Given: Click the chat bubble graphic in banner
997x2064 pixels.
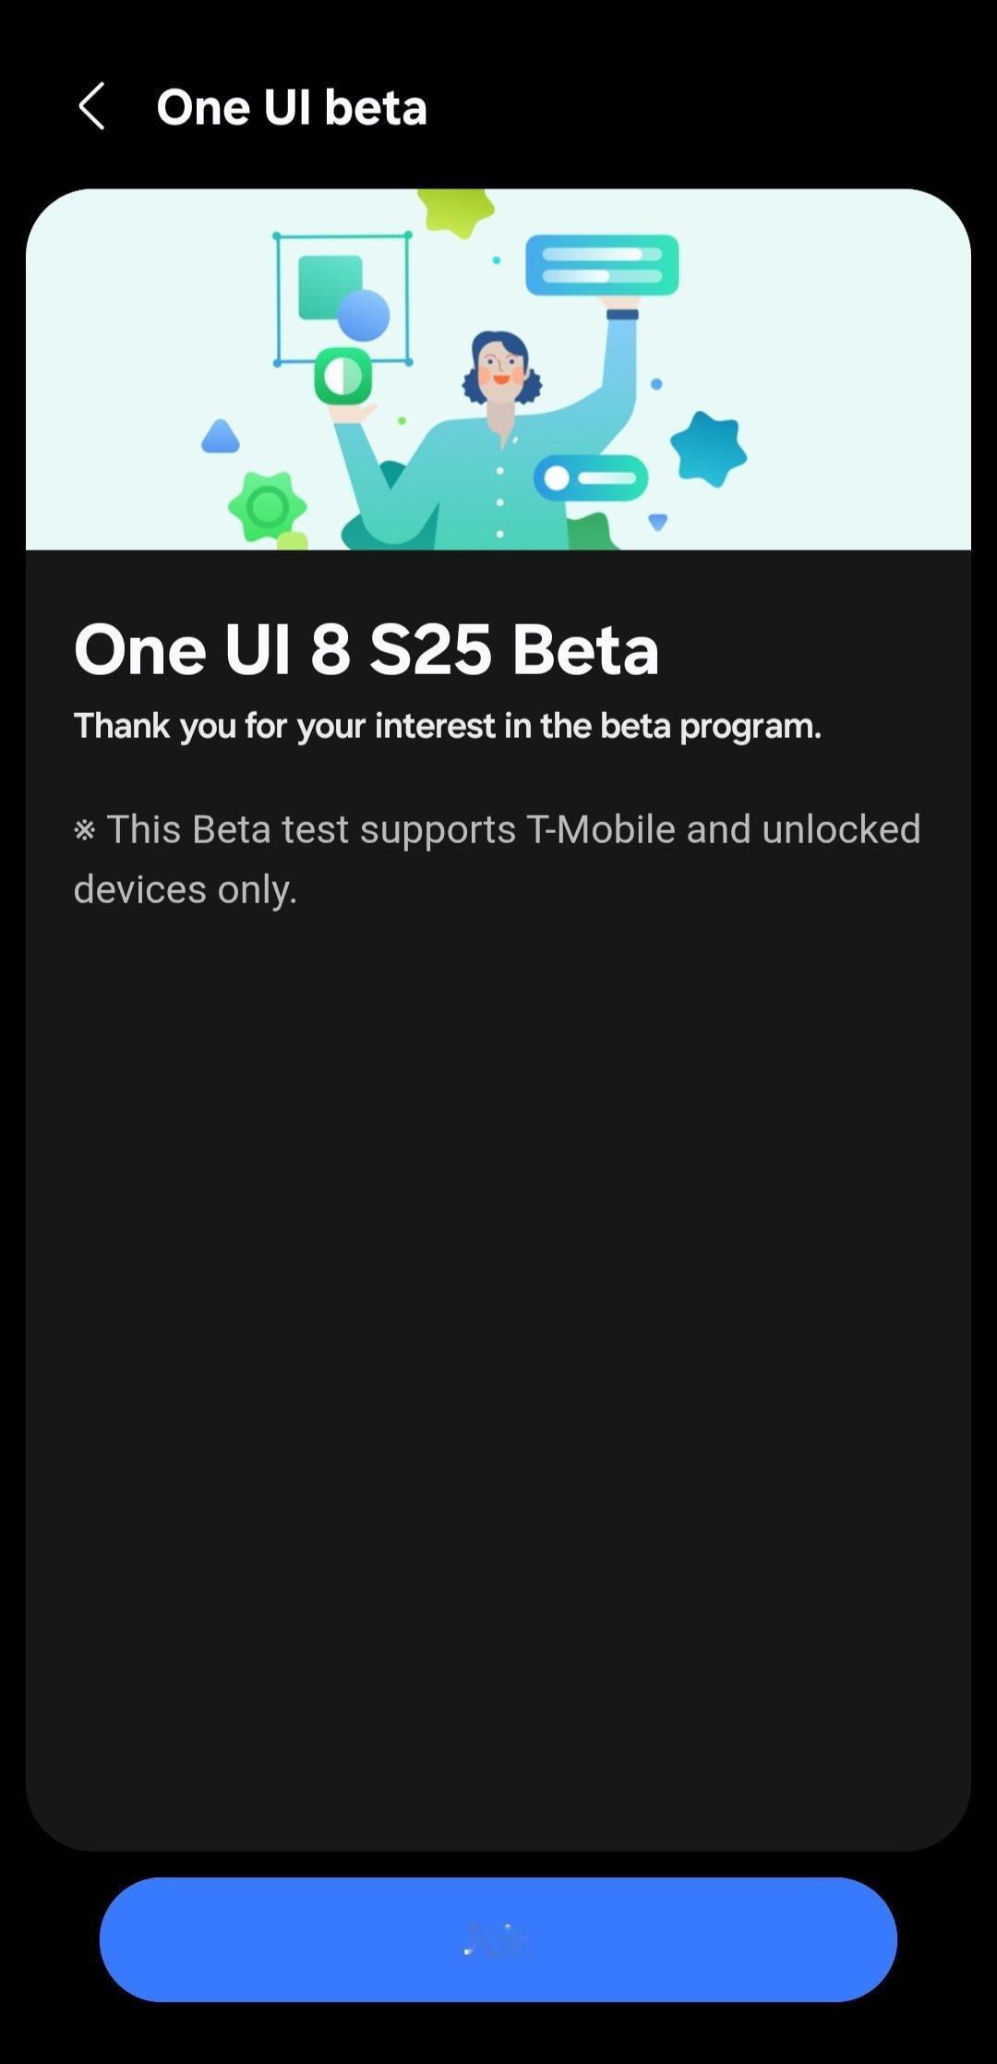Looking at the screenshot, I should click(x=602, y=265).
